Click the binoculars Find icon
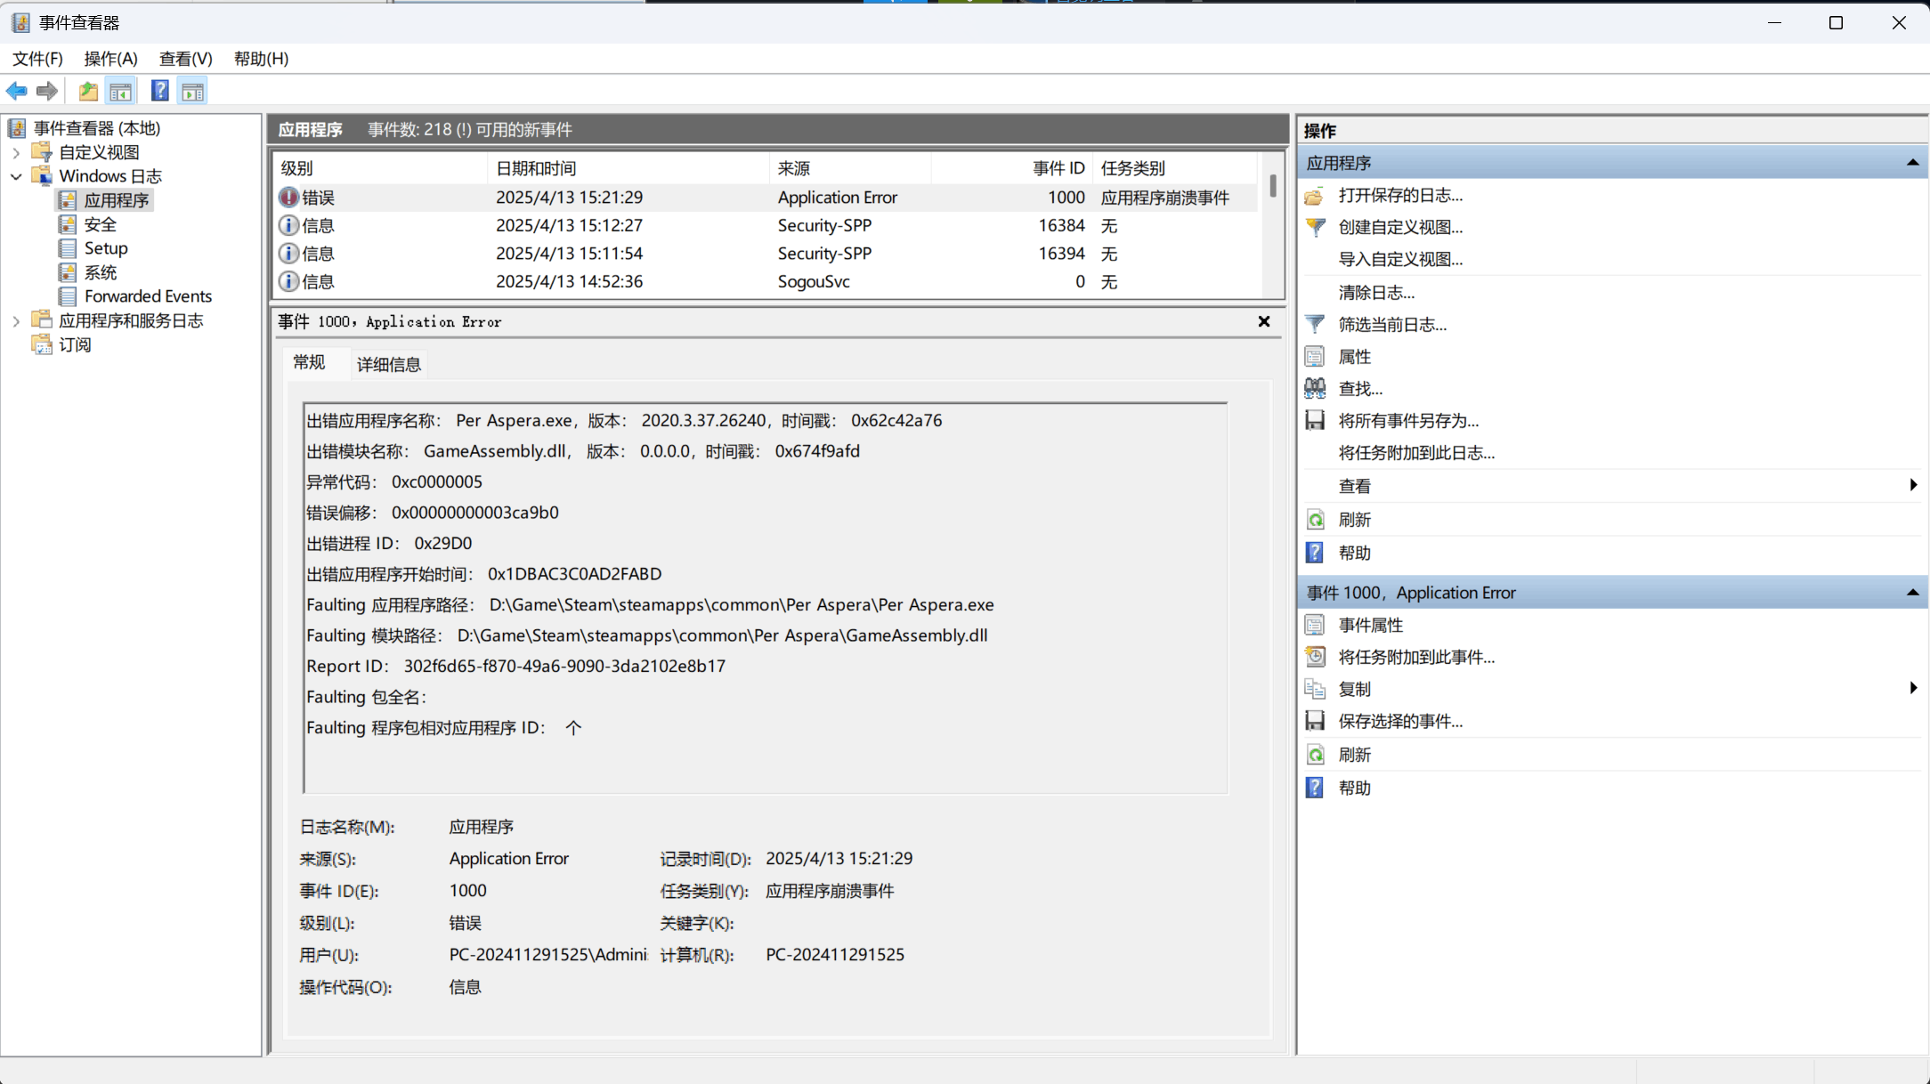 (1315, 389)
